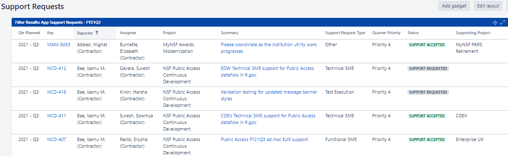
Task: Click Support Request Type column header
Action: coord(345,32)
